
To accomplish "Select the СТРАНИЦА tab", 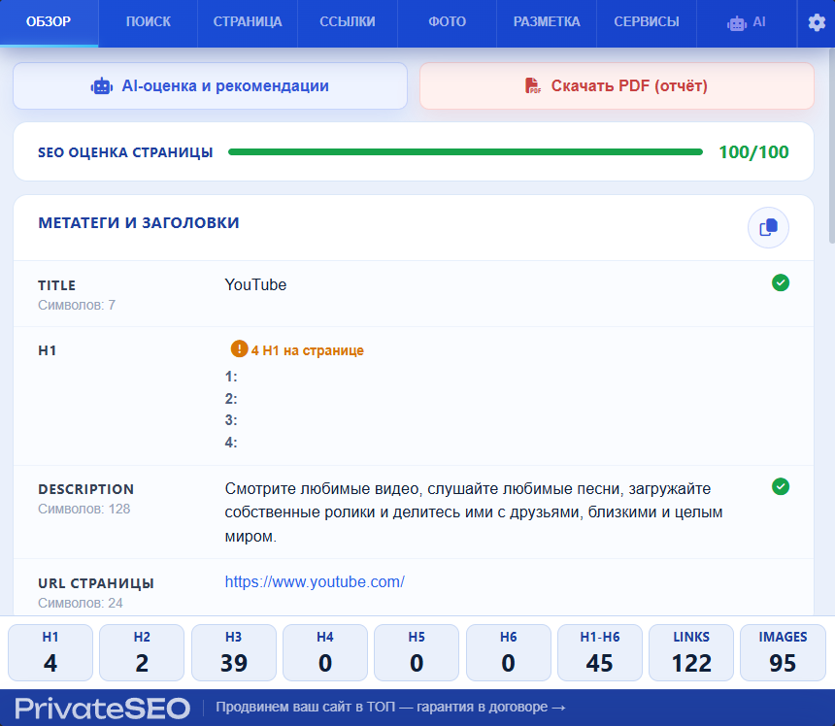I will click(248, 23).
